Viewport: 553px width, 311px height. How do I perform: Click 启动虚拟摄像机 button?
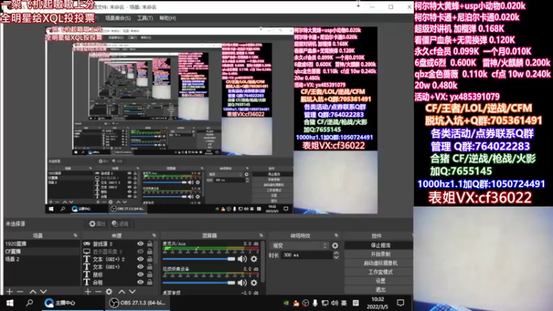[380, 263]
